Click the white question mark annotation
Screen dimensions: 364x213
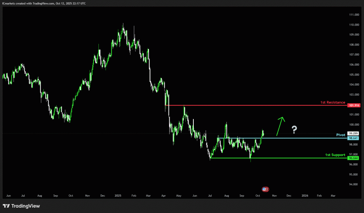[x=294, y=130]
